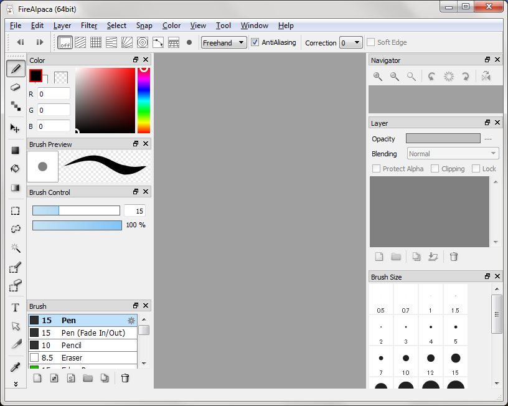508x406 pixels.
Task: Float the Brush Size panel
Action: tap(487, 276)
